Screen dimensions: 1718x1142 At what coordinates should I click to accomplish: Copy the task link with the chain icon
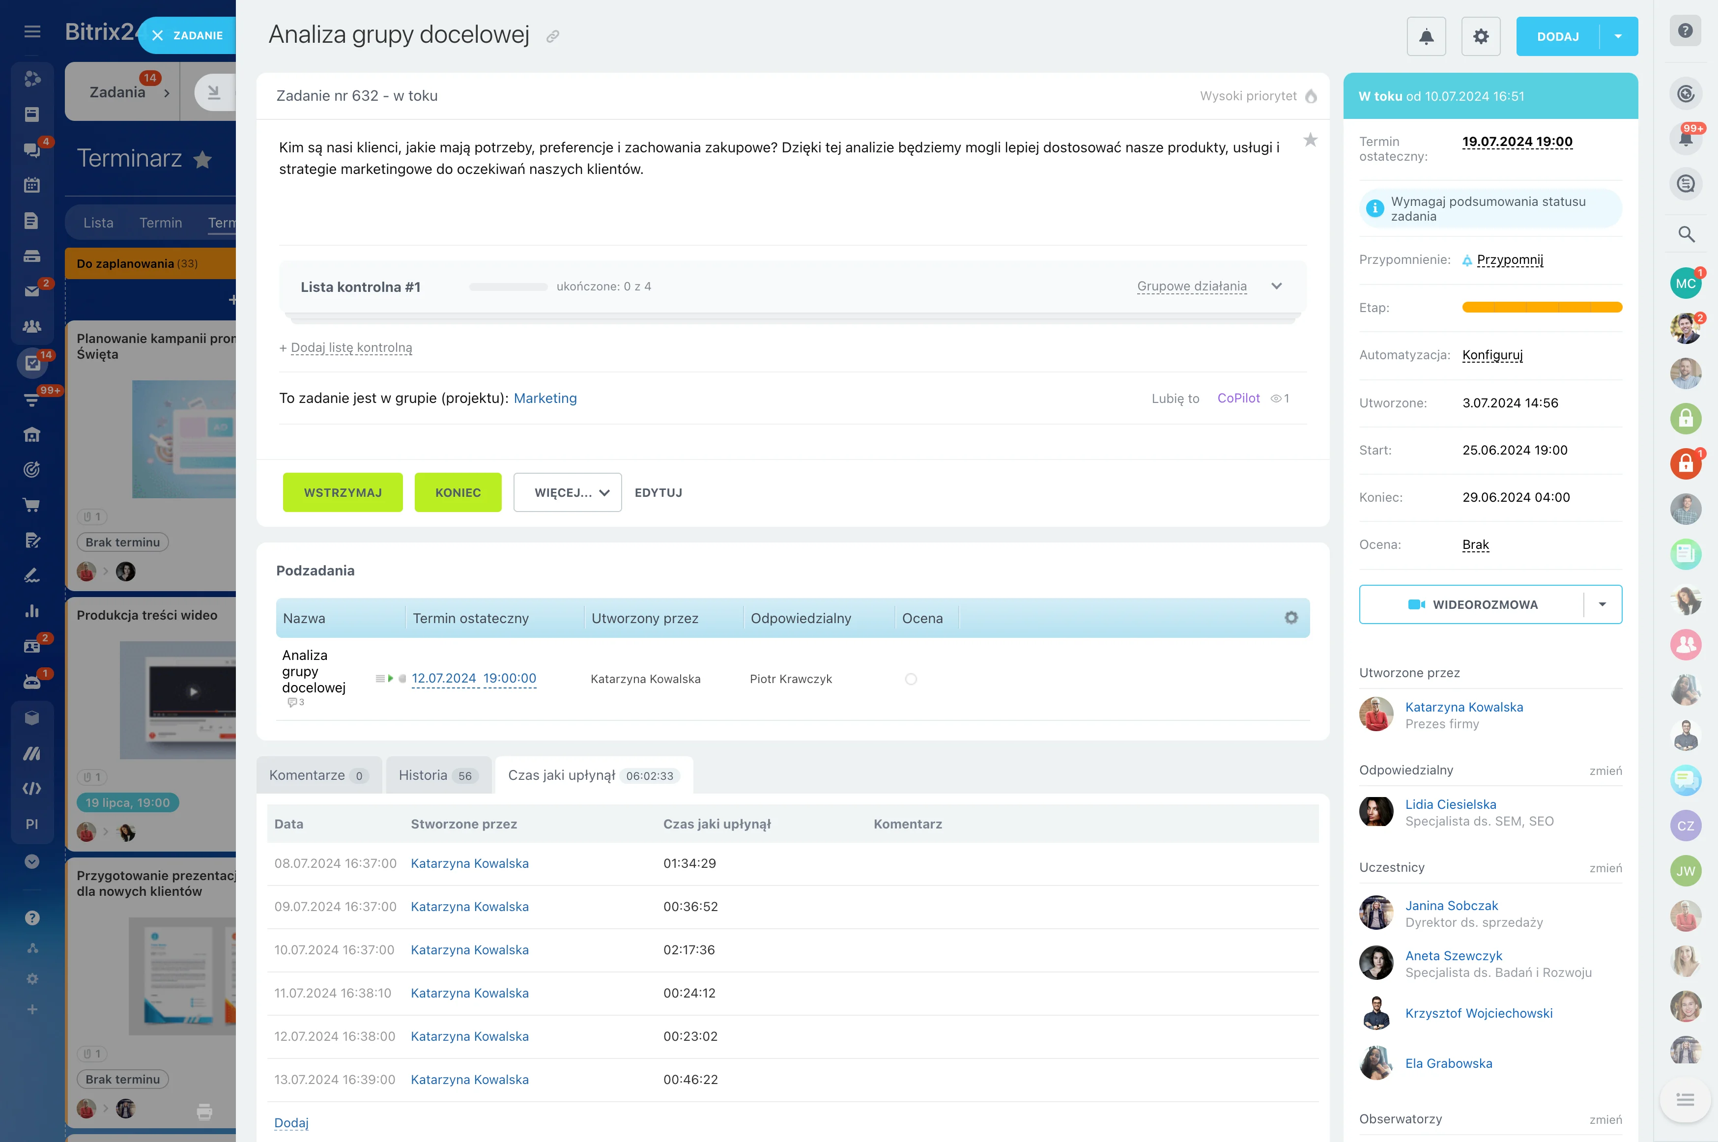553,36
